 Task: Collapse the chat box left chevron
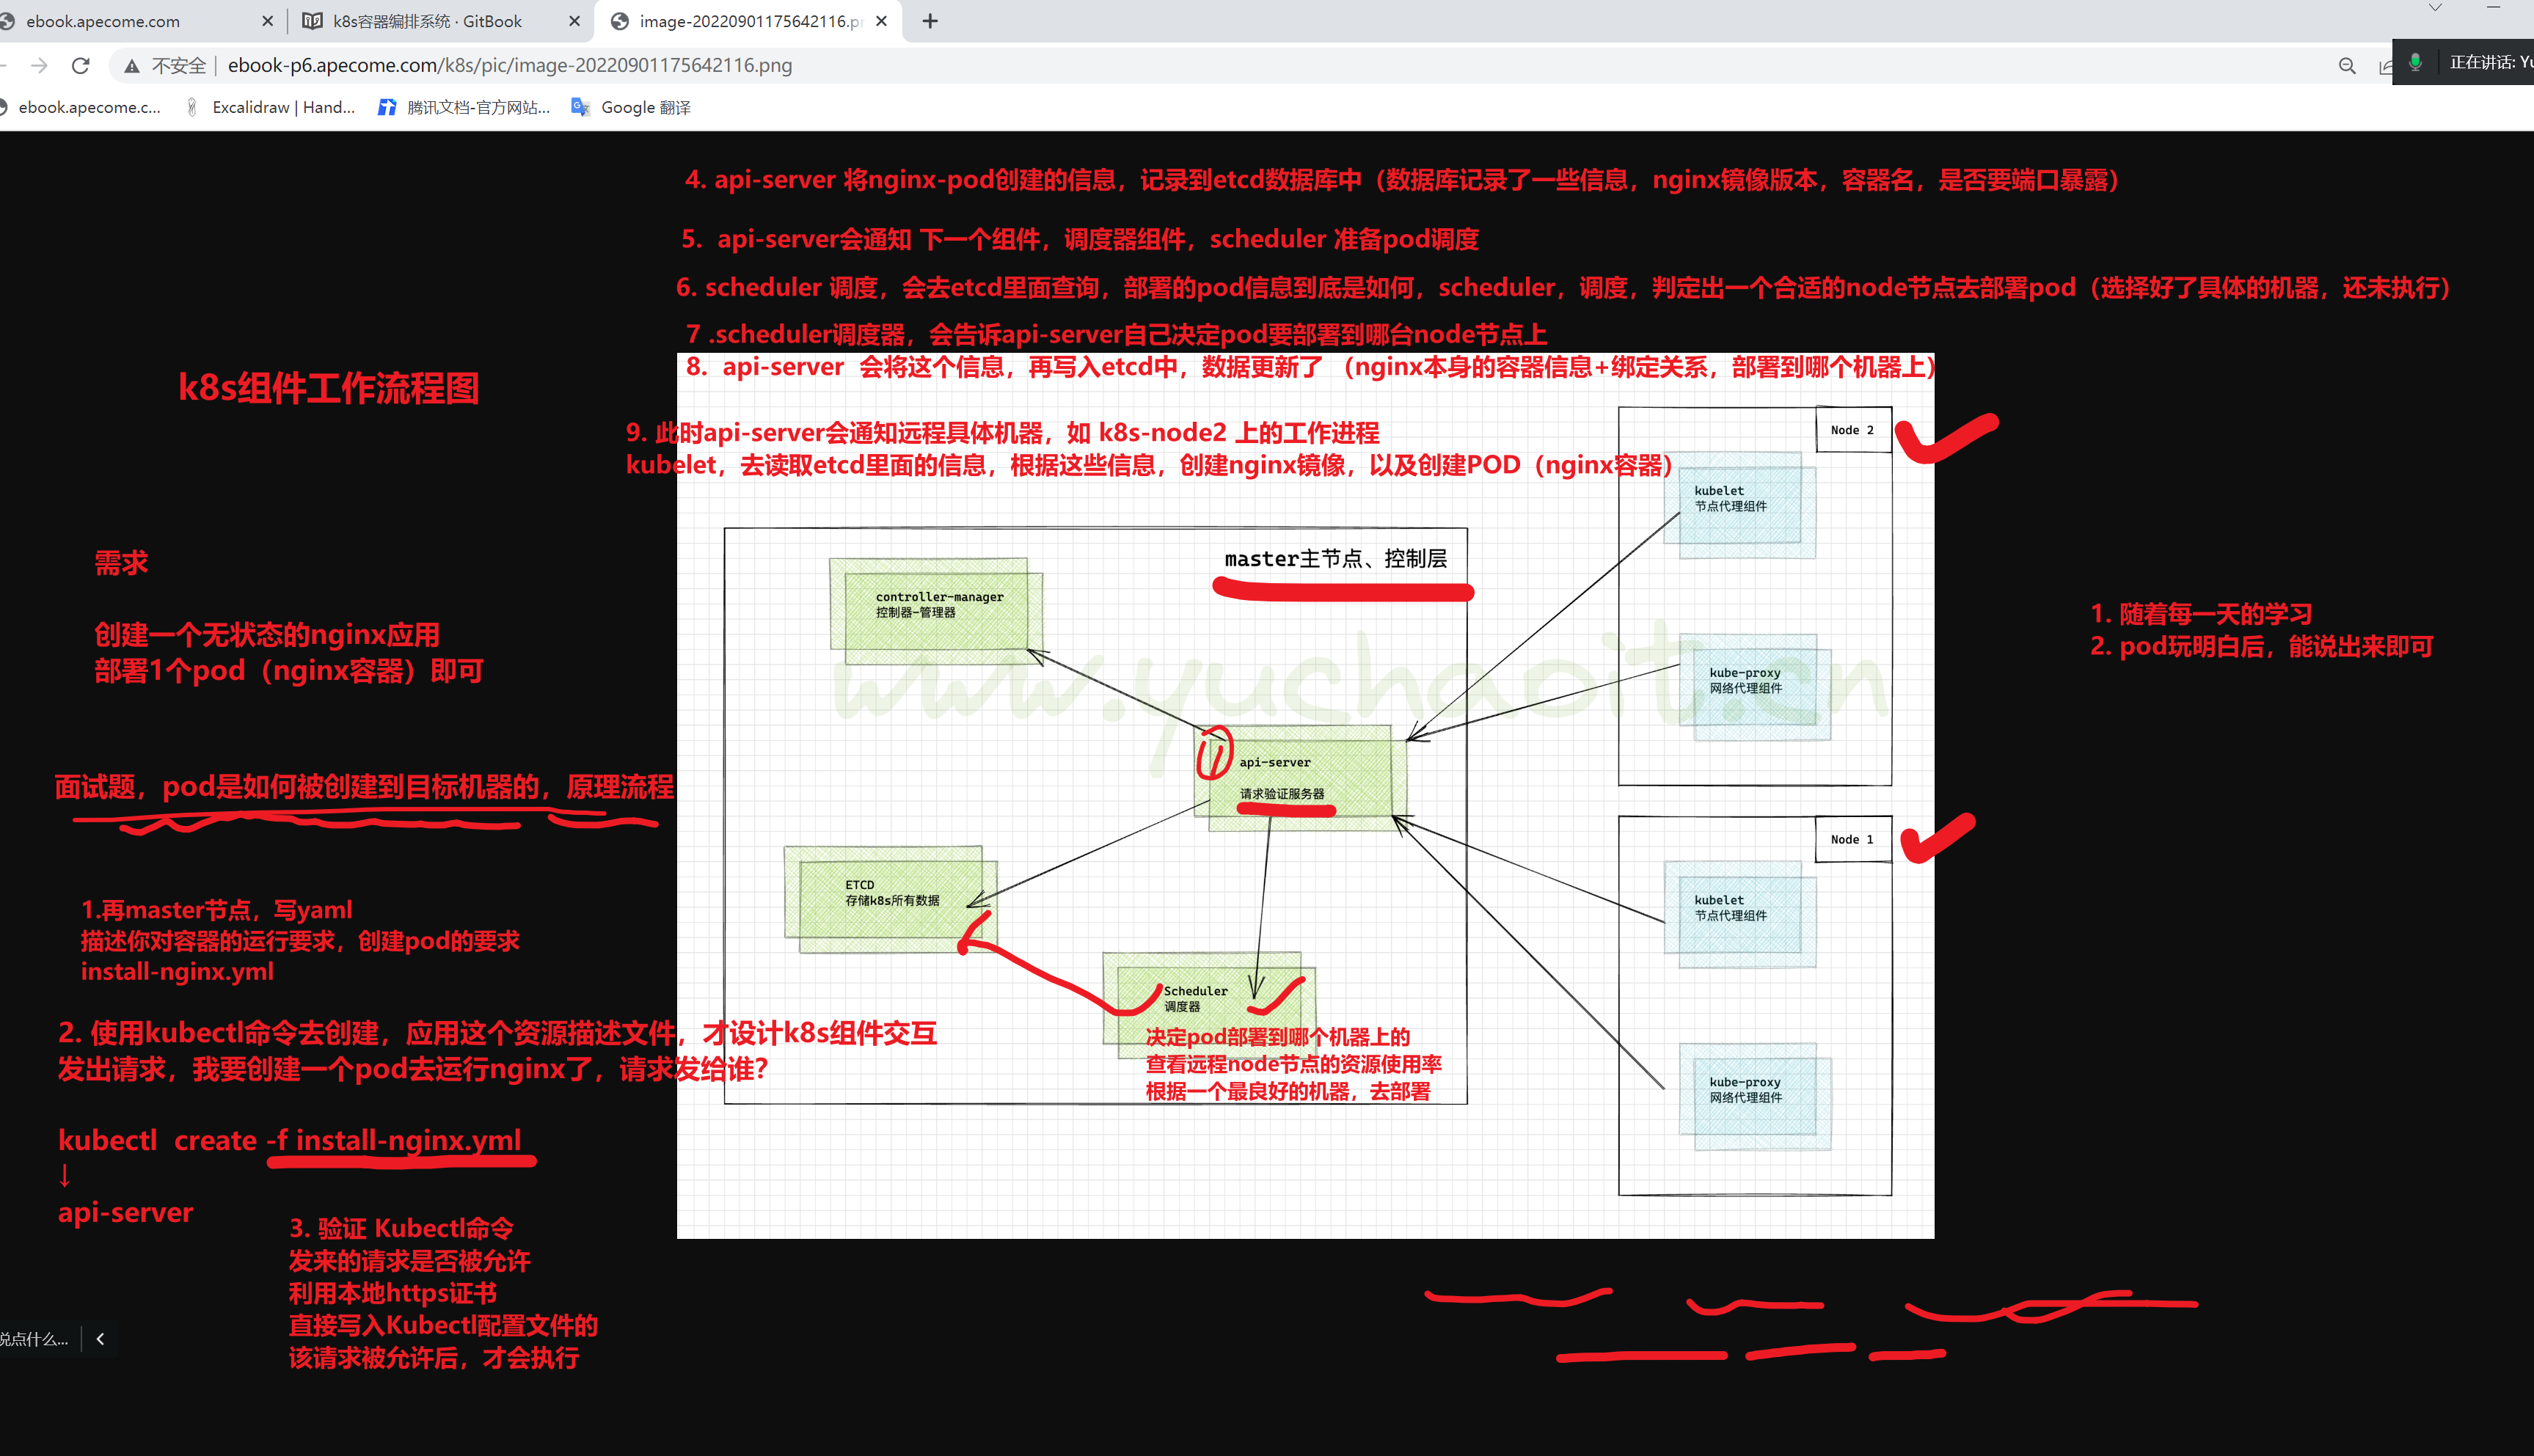(100, 1339)
